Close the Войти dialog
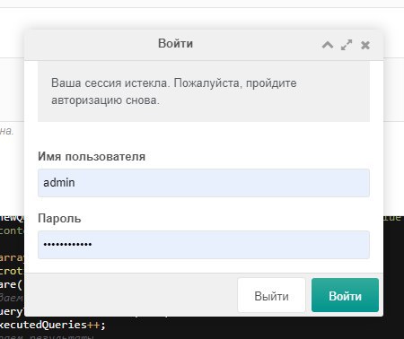 point(365,45)
